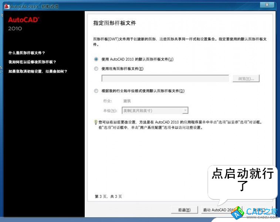Close the AutoCAD 2010 initial setup window

[267, 5]
